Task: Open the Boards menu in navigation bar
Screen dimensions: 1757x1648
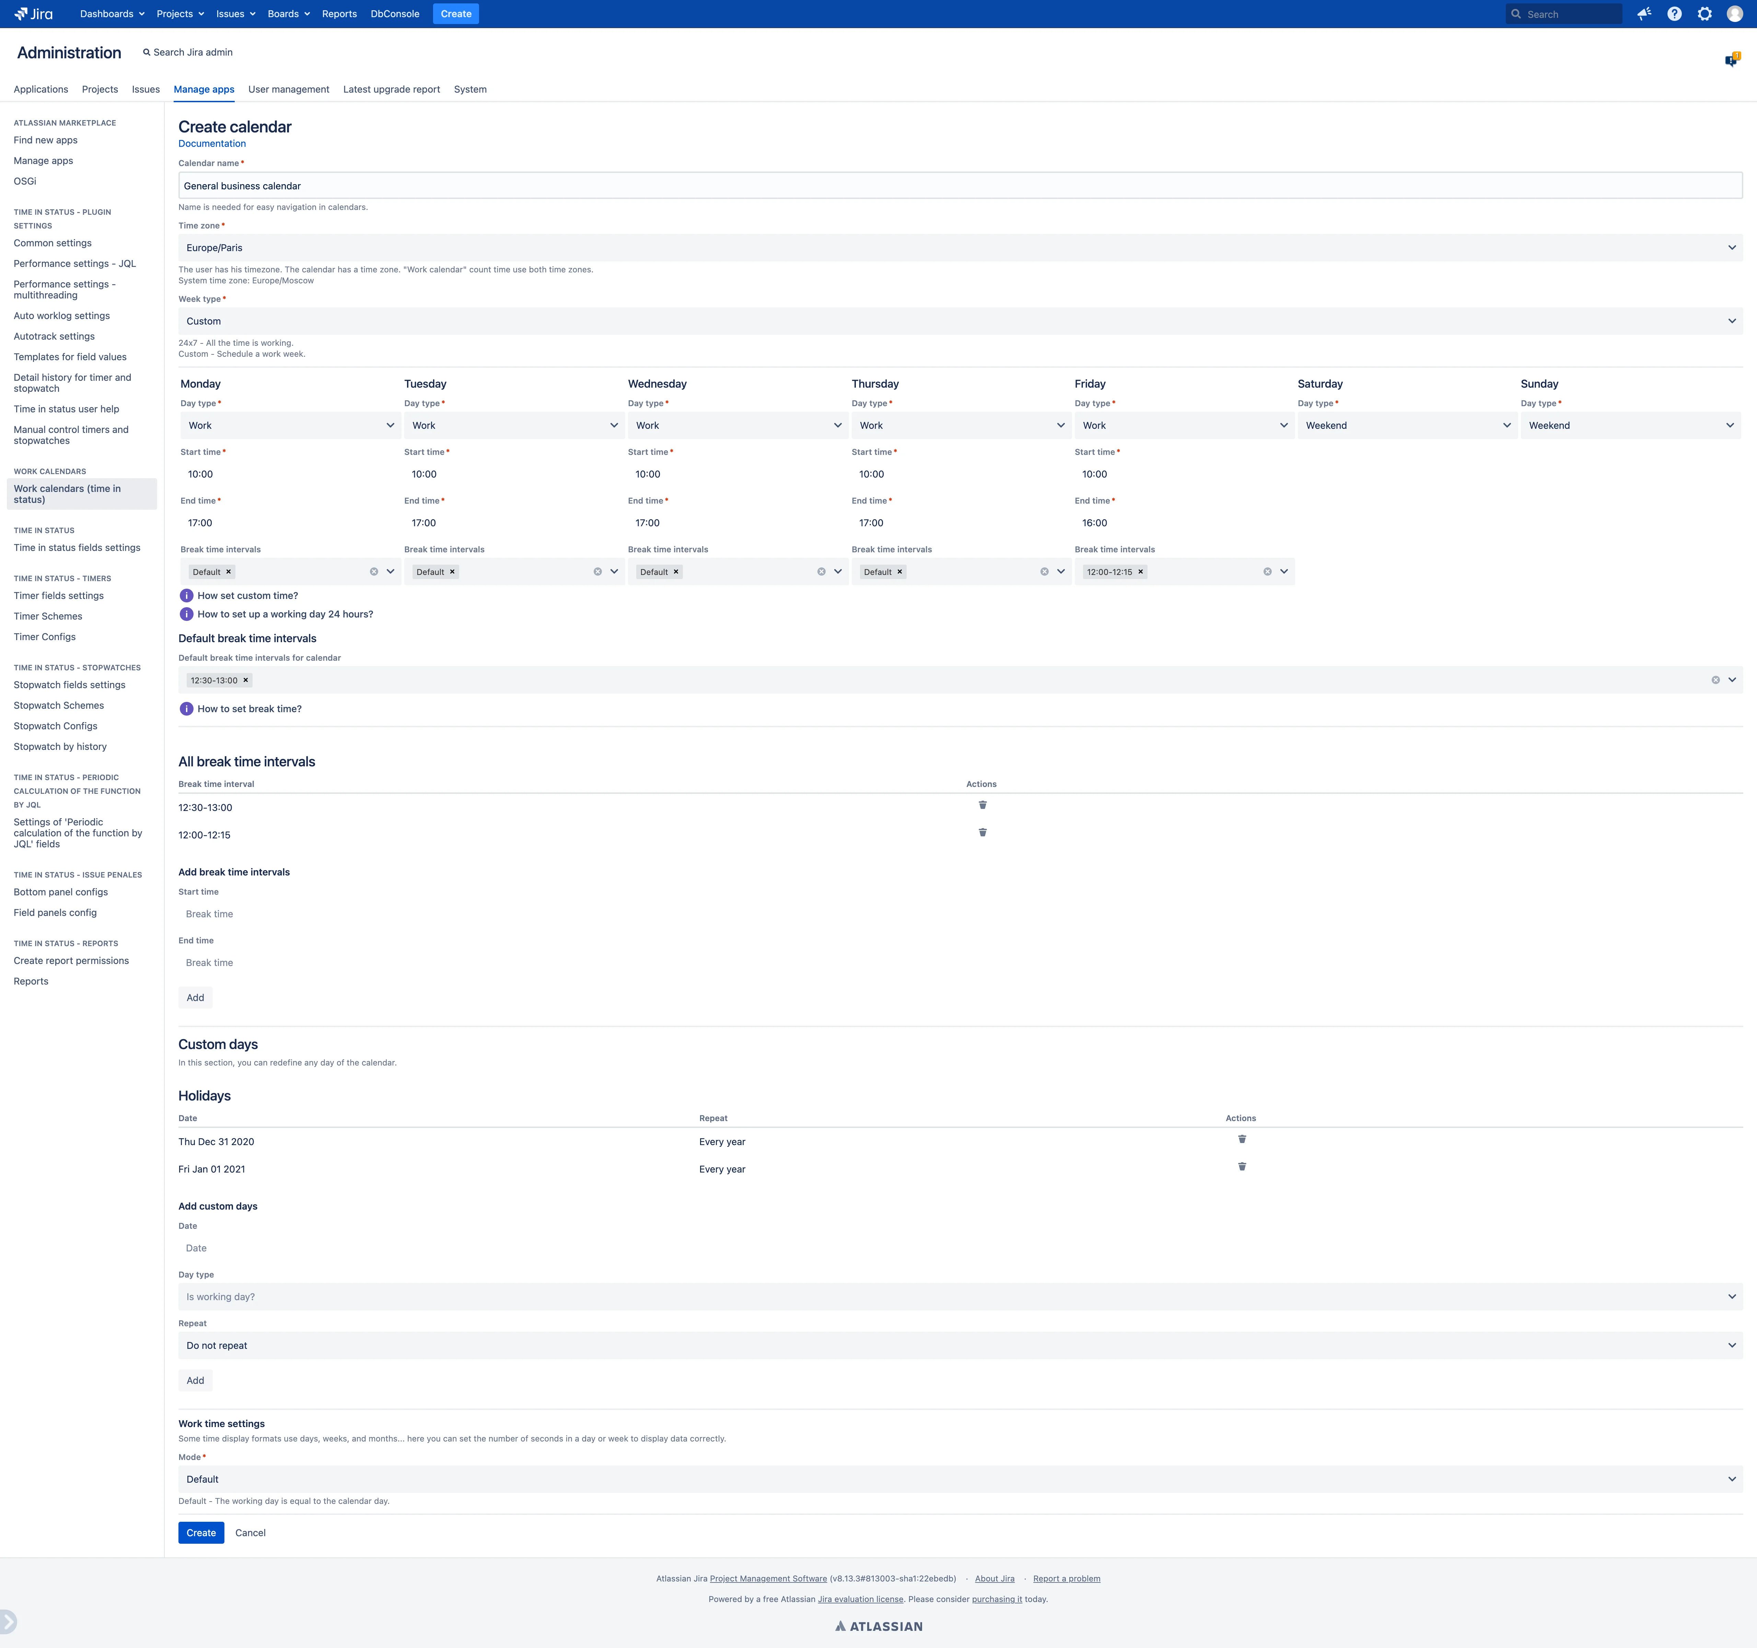Action: (288, 14)
